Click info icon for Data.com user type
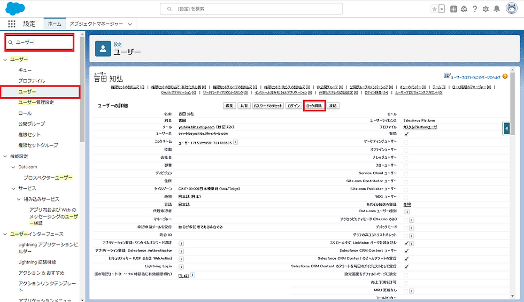This screenshot has height=302, width=524. coord(407,212)
